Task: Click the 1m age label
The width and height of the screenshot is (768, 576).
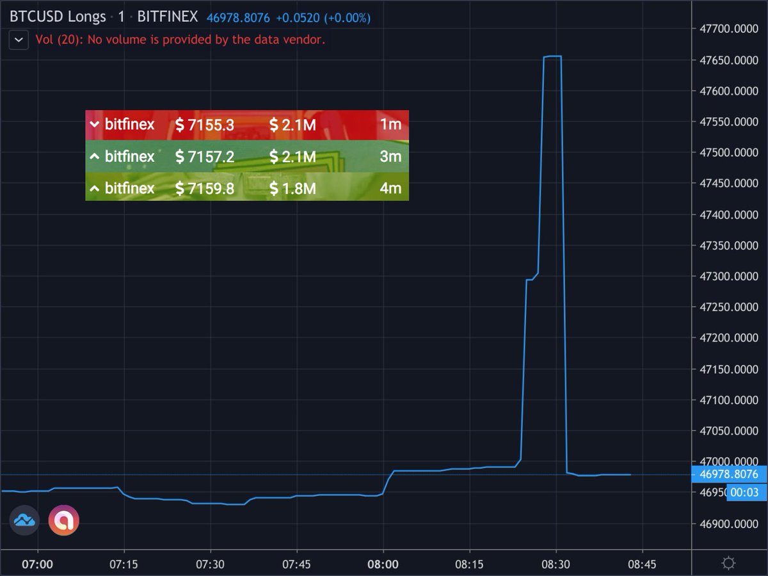Action: tap(390, 124)
